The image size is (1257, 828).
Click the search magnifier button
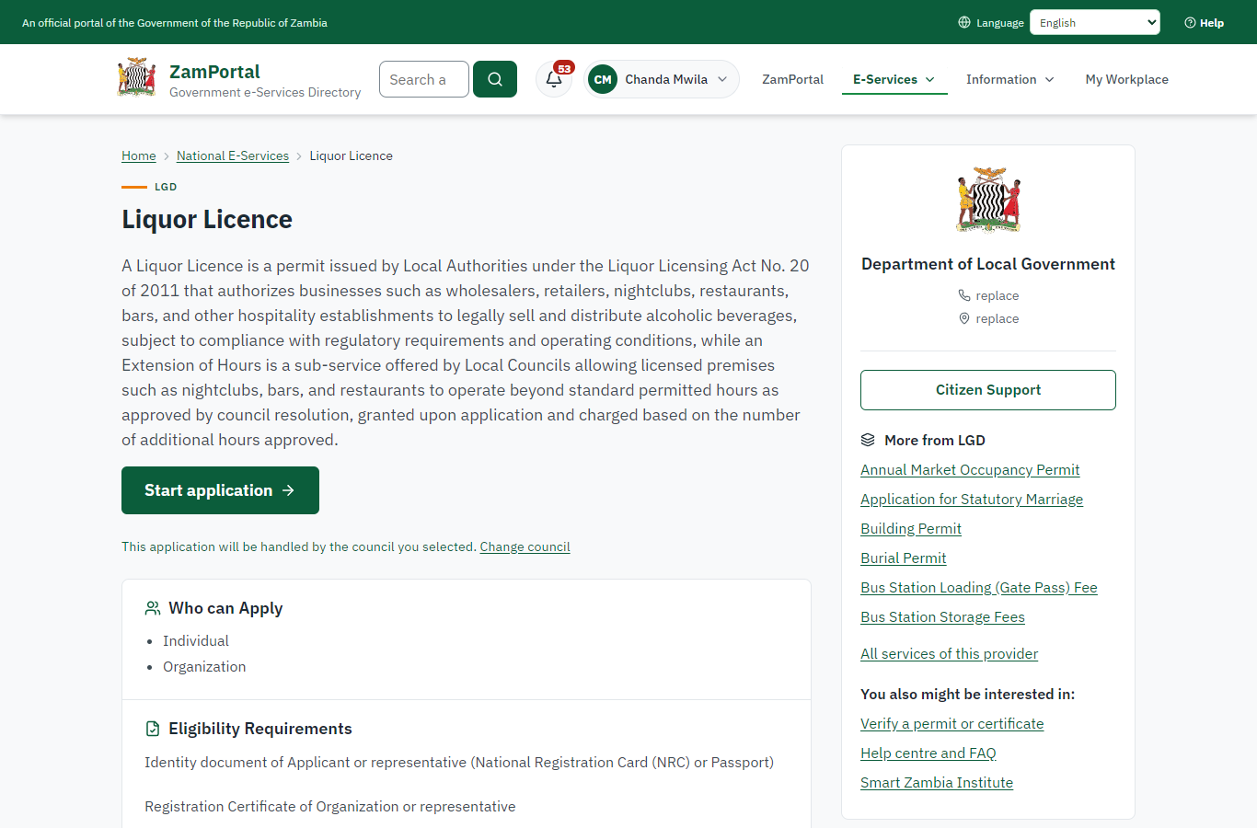click(x=495, y=79)
